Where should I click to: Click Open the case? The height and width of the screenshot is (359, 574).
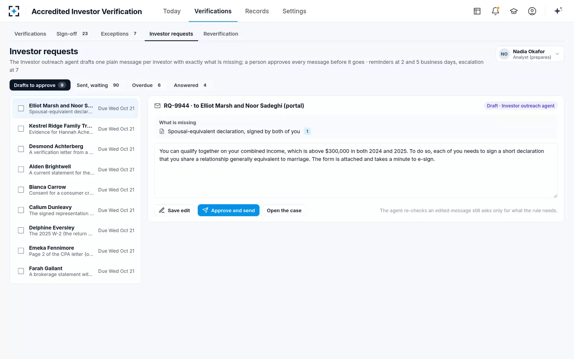tap(284, 211)
